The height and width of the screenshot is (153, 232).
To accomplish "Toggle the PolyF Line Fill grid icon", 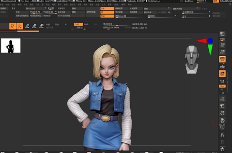I will click(222, 127).
